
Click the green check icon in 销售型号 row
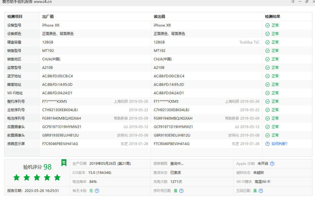coord(267,51)
